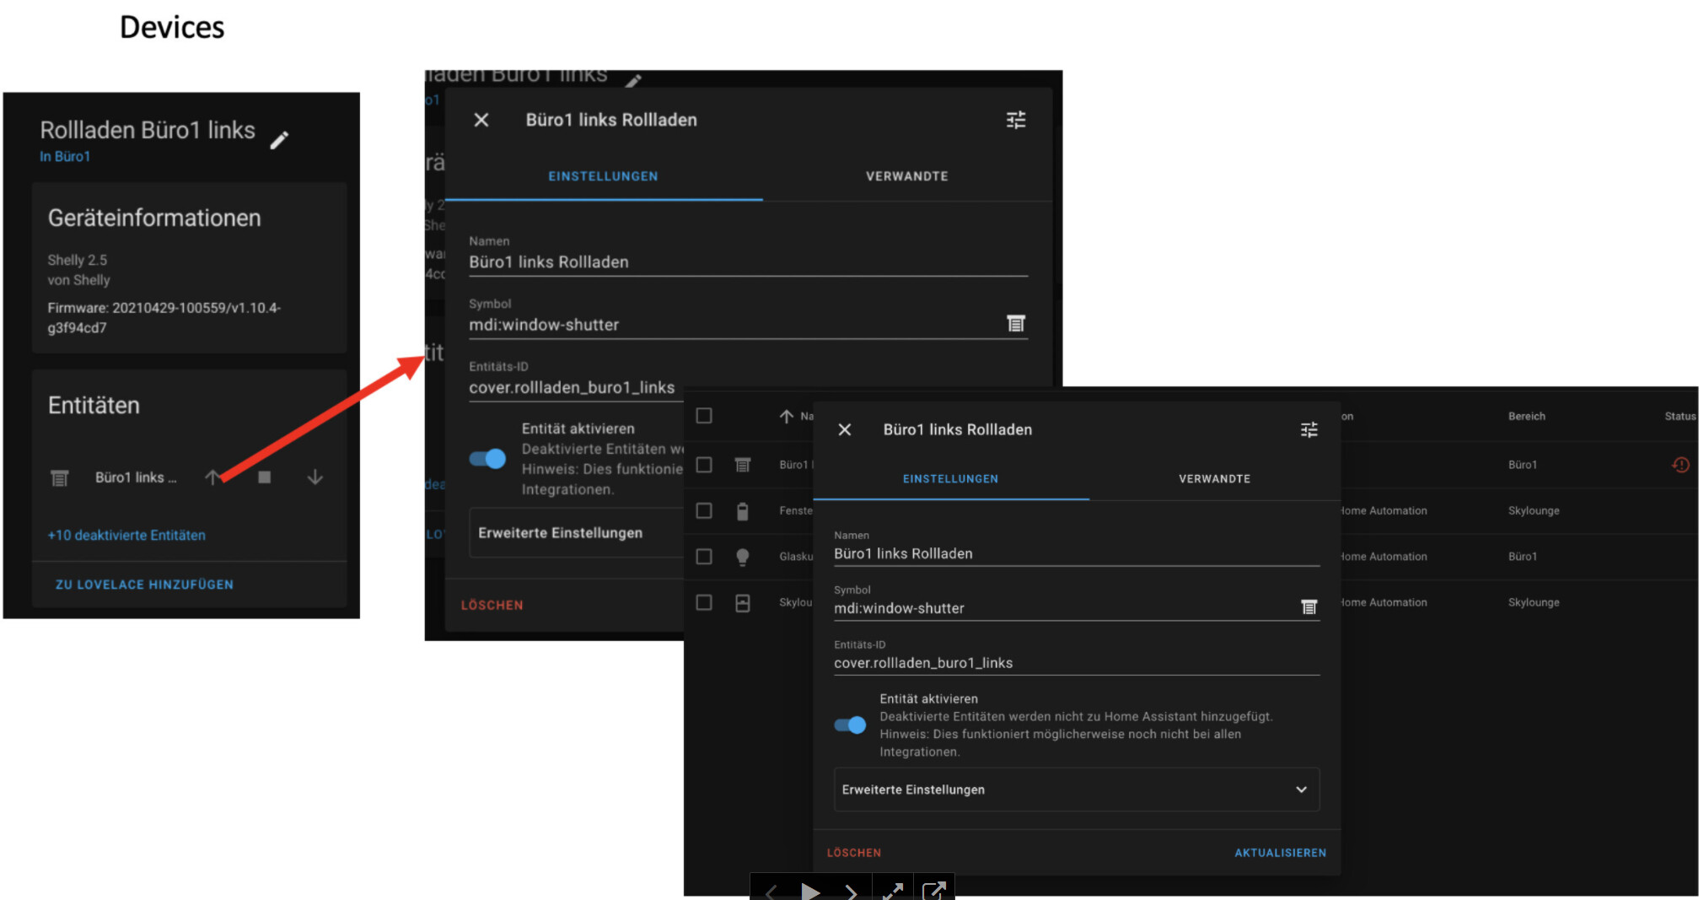Click the up arrow to open the Büro1 cover
The height and width of the screenshot is (900, 1704).
point(213,477)
